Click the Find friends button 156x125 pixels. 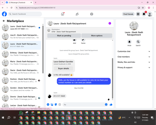[x=128, y=14]
